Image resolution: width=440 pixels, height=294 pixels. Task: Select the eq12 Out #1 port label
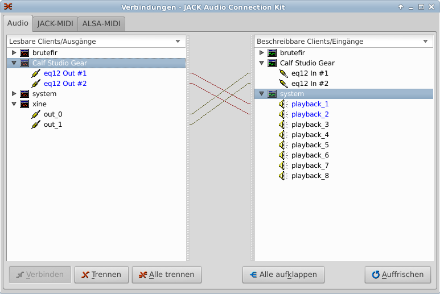coord(65,73)
